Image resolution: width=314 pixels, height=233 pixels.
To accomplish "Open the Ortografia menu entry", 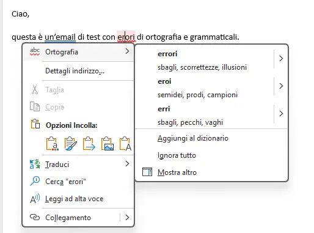I will point(78,52).
